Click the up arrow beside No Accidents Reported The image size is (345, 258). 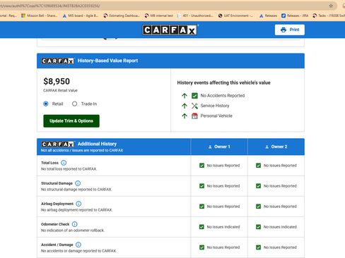point(185,96)
